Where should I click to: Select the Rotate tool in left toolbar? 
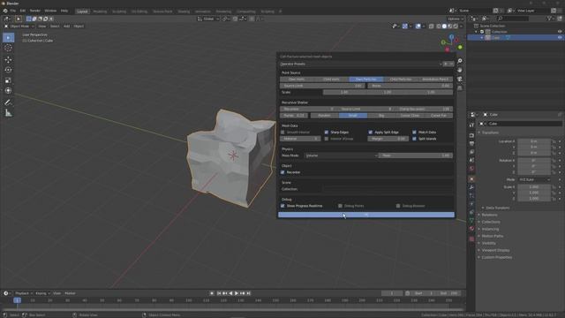[x=8, y=70]
